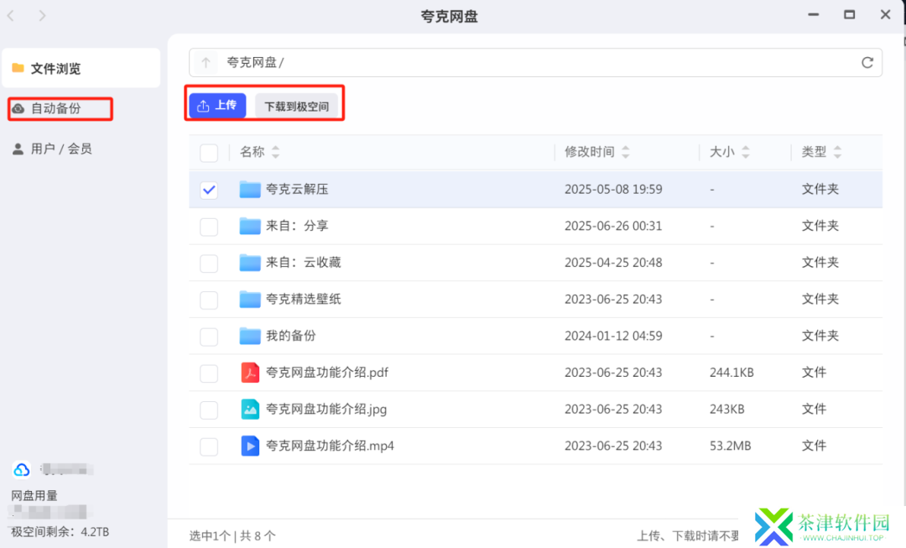Select the checkbox of 夸克网盘功能介绍.mp4
The image size is (906, 548).
coord(209,446)
